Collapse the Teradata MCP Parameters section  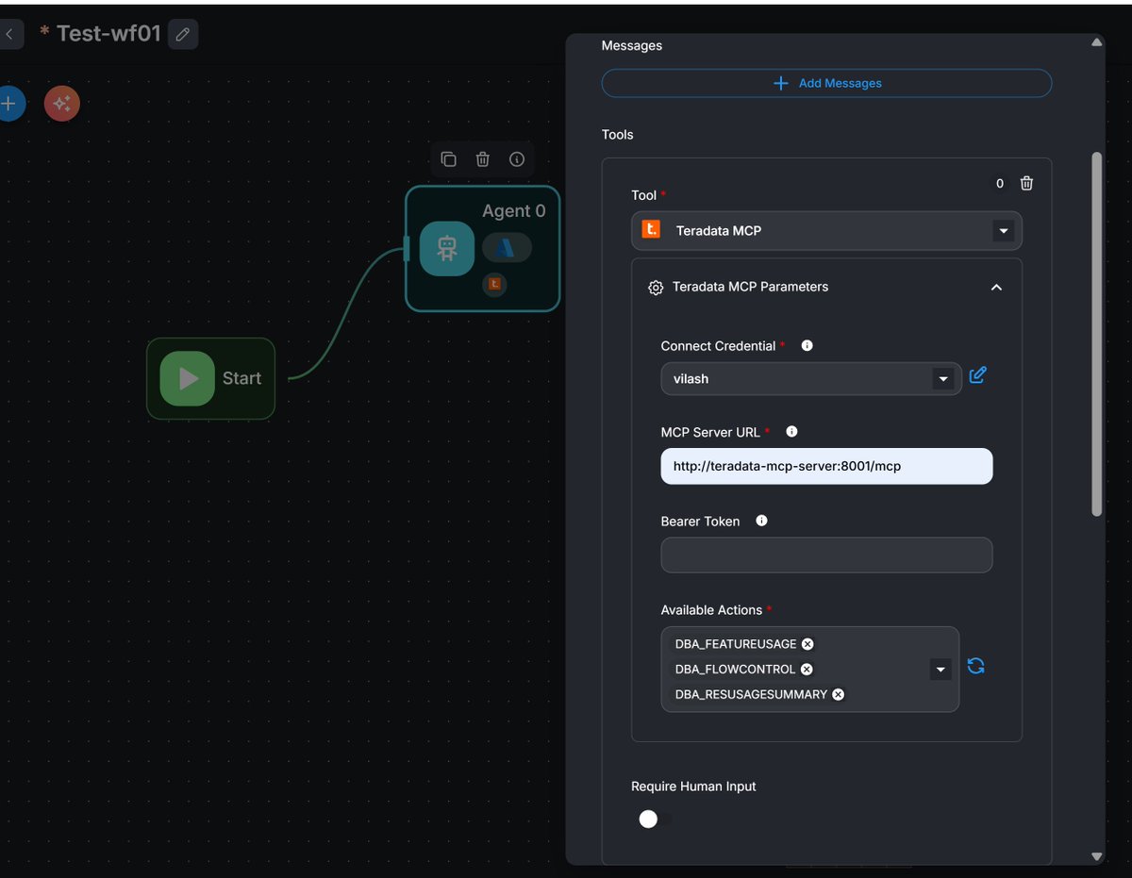pyautogui.click(x=996, y=288)
